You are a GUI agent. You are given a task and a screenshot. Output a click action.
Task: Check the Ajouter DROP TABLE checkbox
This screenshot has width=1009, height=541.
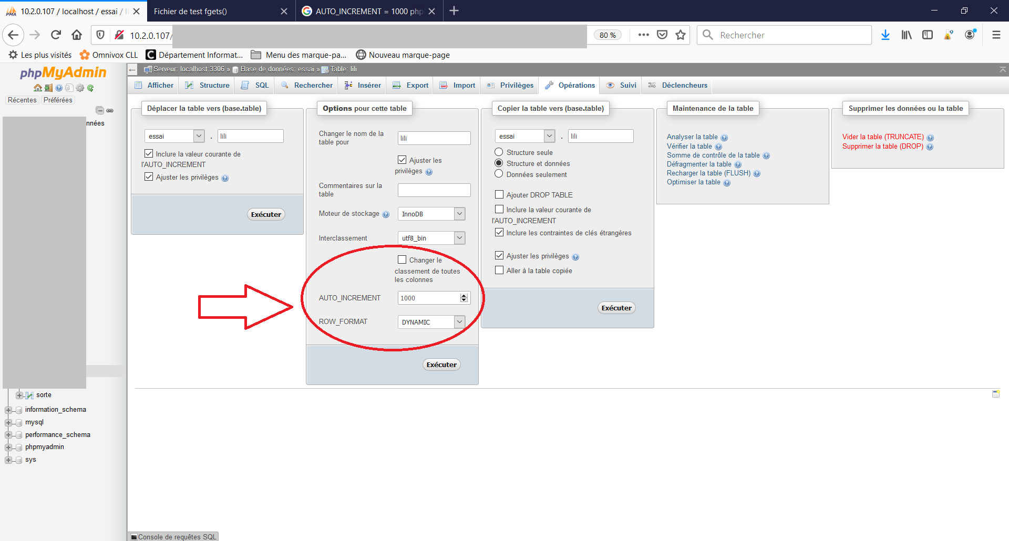pyautogui.click(x=499, y=195)
